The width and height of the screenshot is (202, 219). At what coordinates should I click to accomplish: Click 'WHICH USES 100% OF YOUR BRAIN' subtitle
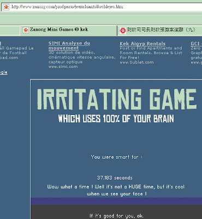[x=116, y=119]
